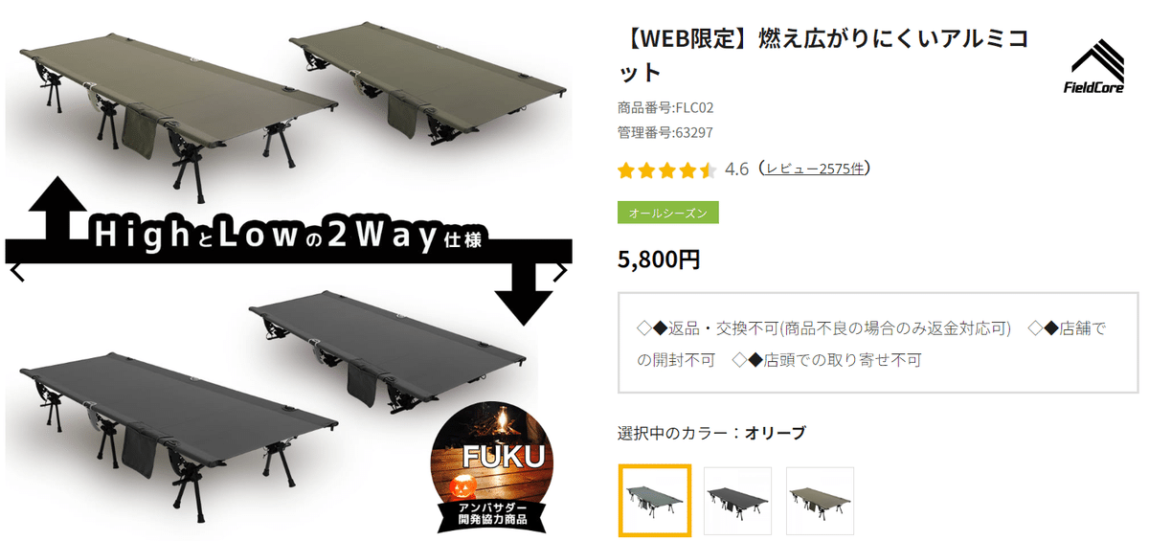Select the highlighted first color thumbnail
Viewport: 1149px width, 541px height.
pos(655,501)
